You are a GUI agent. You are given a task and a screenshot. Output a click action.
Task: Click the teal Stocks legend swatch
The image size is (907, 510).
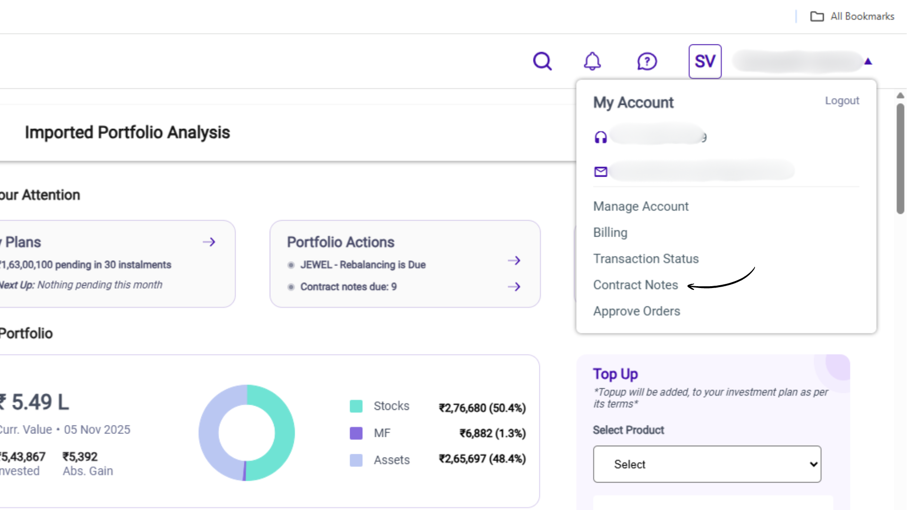click(356, 406)
